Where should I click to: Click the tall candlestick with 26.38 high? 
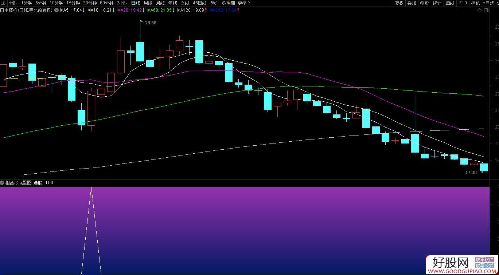pyautogui.click(x=140, y=52)
